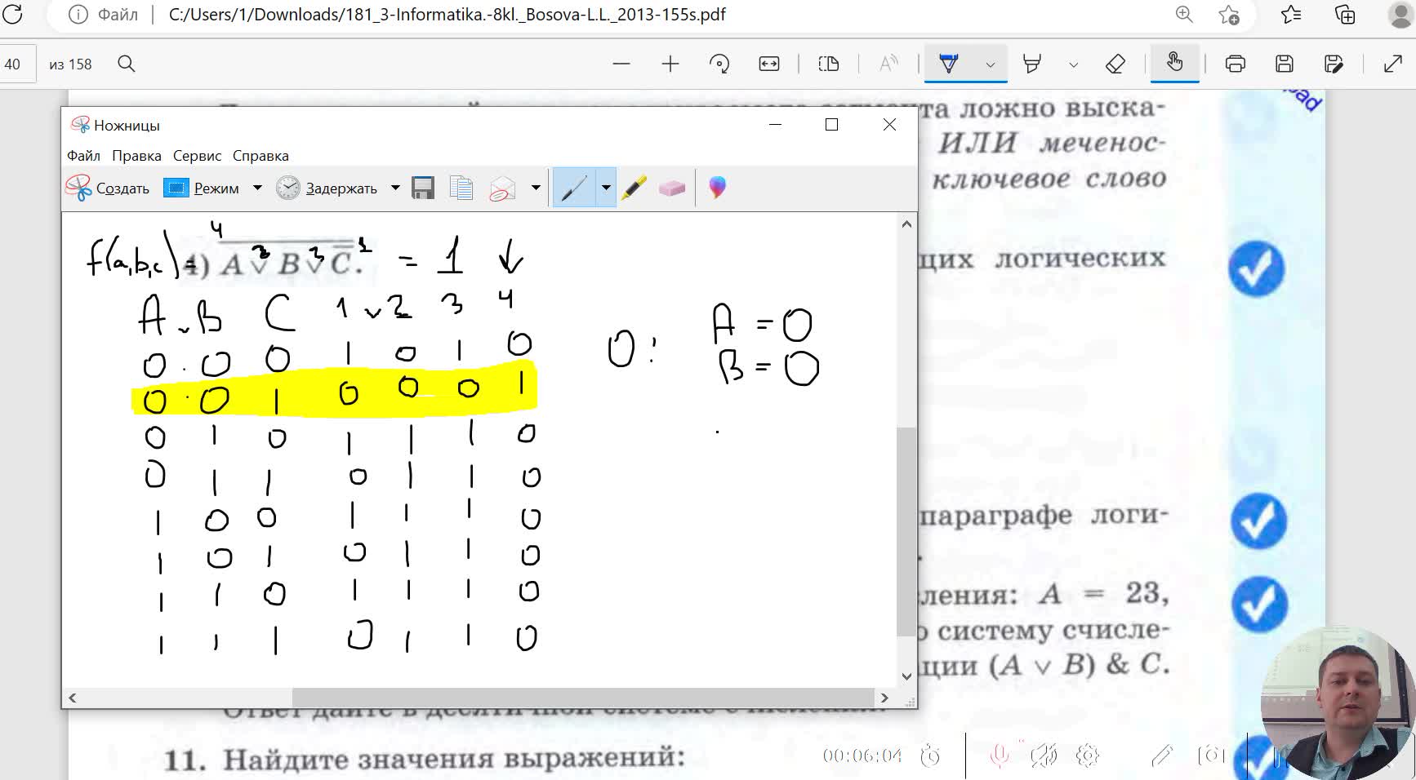1416x780 pixels.
Task: Click the recording time "00:06:04"
Action: pyautogui.click(x=862, y=756)
